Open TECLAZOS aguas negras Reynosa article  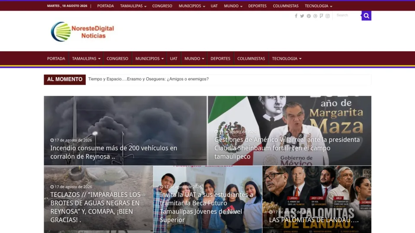(95, 207)
